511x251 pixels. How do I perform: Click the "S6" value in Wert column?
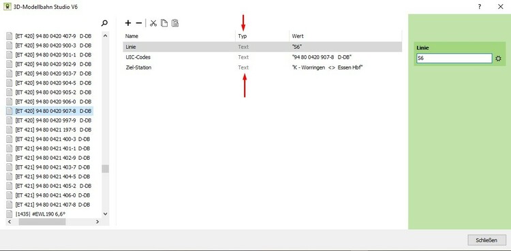click(x=297, y=47)
